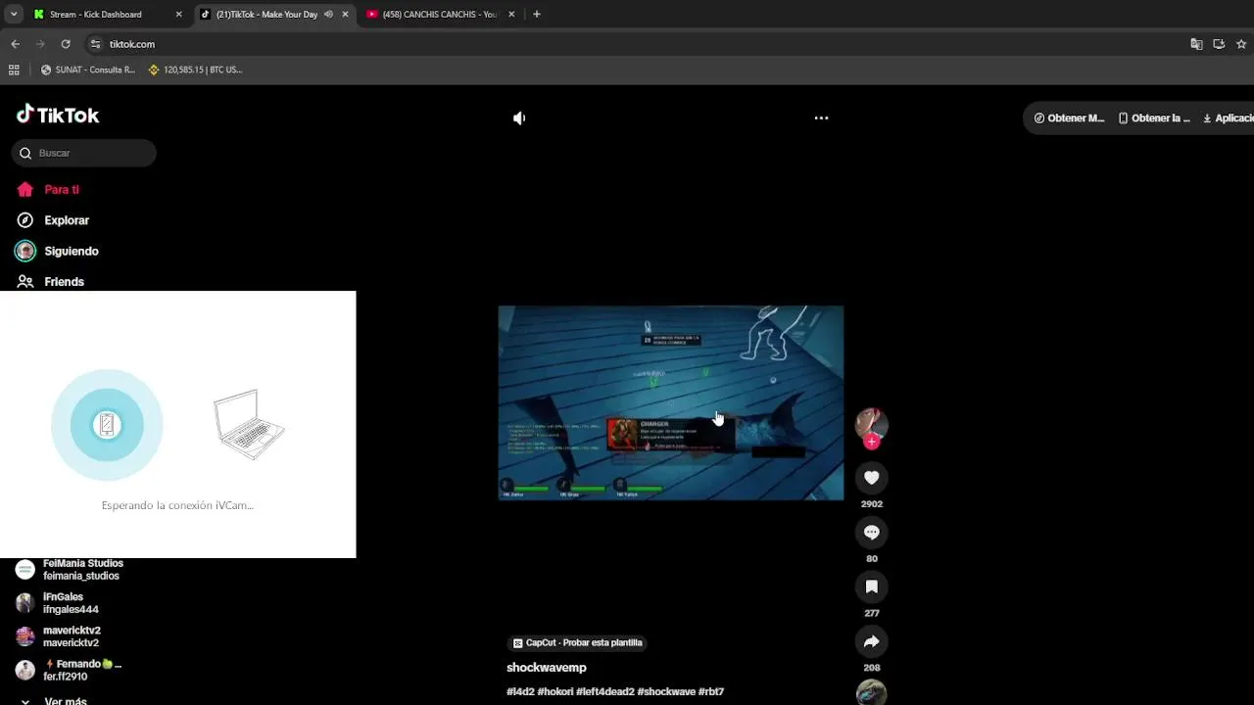The height and width of the screenshot is (705, 1254).
Task: Click the #left4dead2 hashtag
Action: click(604, 691)
